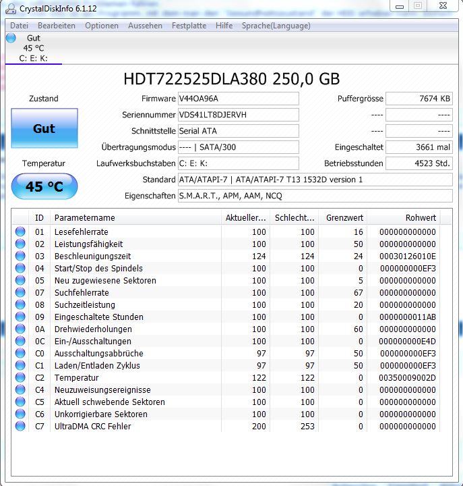Click the Übertragungsmodus field SATA/300
The width and height of the screenshot is (463, 486).
click(239, 147)
